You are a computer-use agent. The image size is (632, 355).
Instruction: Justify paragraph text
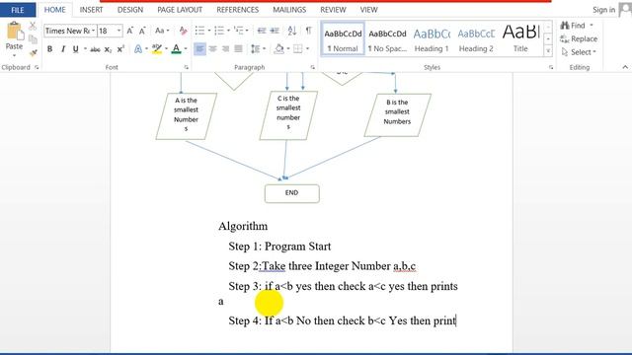click(239, 49)
